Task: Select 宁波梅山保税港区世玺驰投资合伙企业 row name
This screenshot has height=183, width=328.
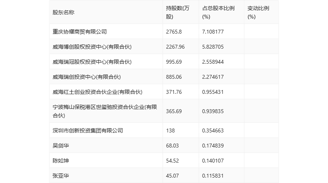Action: (x=105, y=111)
